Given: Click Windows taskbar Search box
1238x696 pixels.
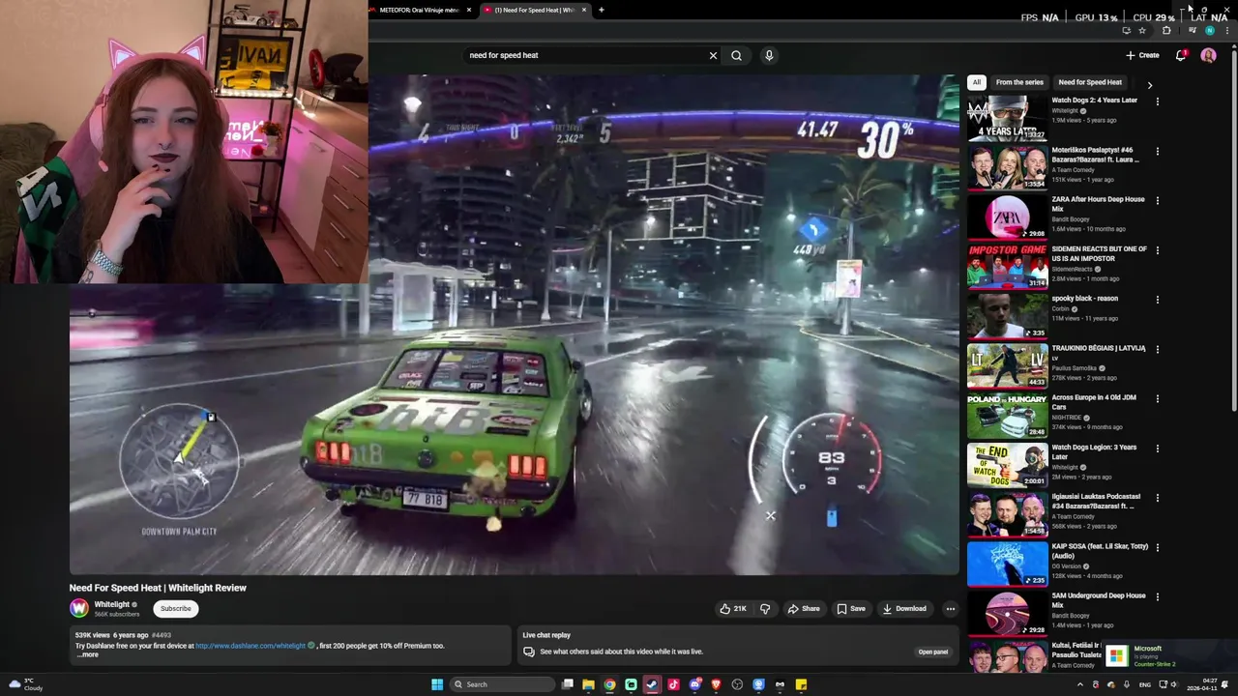Looking at the screenshot, I should click(x=500, y=684).
